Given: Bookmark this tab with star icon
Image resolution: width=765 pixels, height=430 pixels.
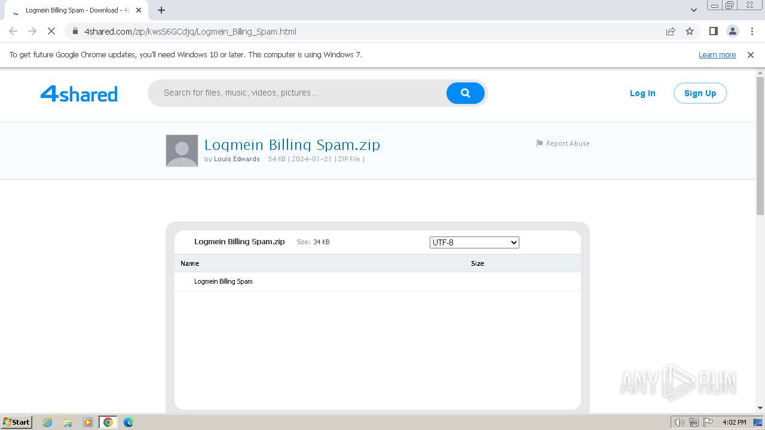Looking at the screenshot, I should point(690,31).
